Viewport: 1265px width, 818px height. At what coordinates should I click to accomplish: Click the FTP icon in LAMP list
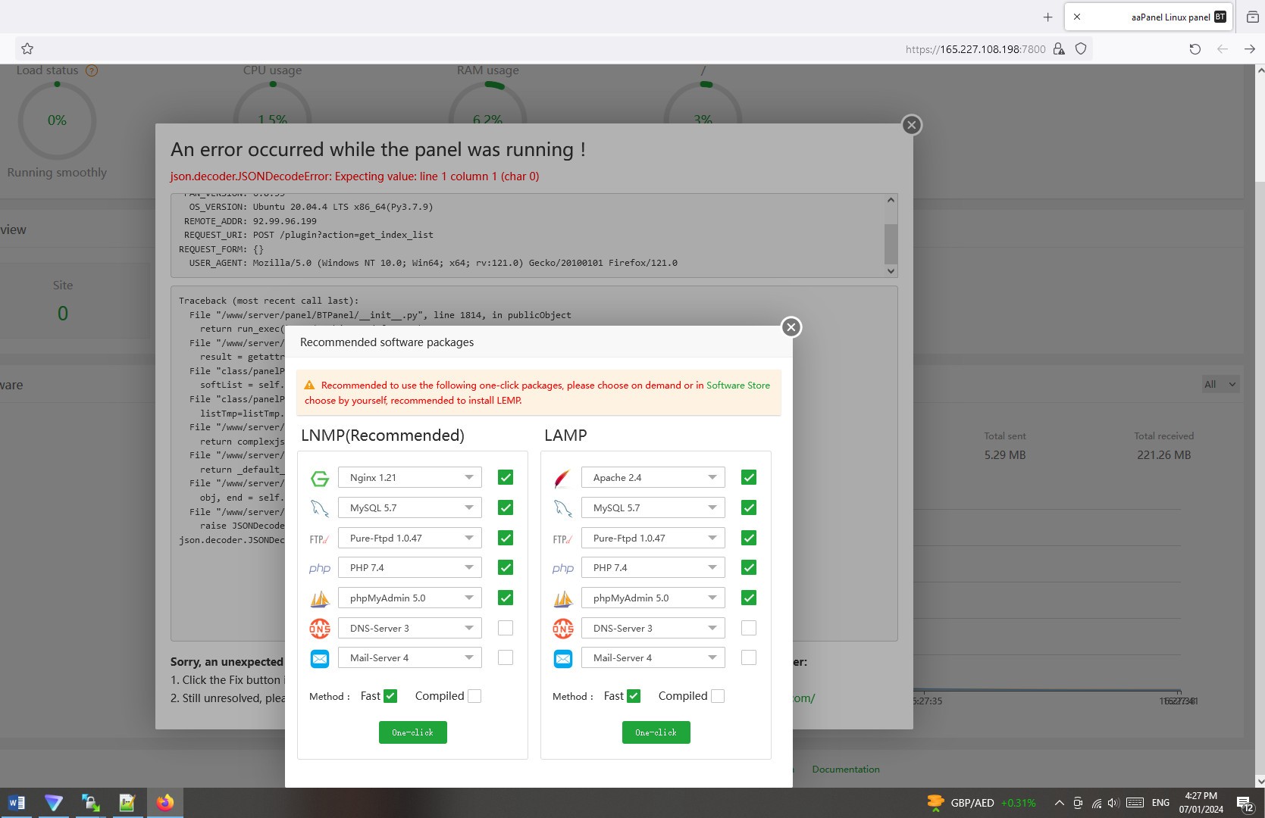tap(563, 539)
